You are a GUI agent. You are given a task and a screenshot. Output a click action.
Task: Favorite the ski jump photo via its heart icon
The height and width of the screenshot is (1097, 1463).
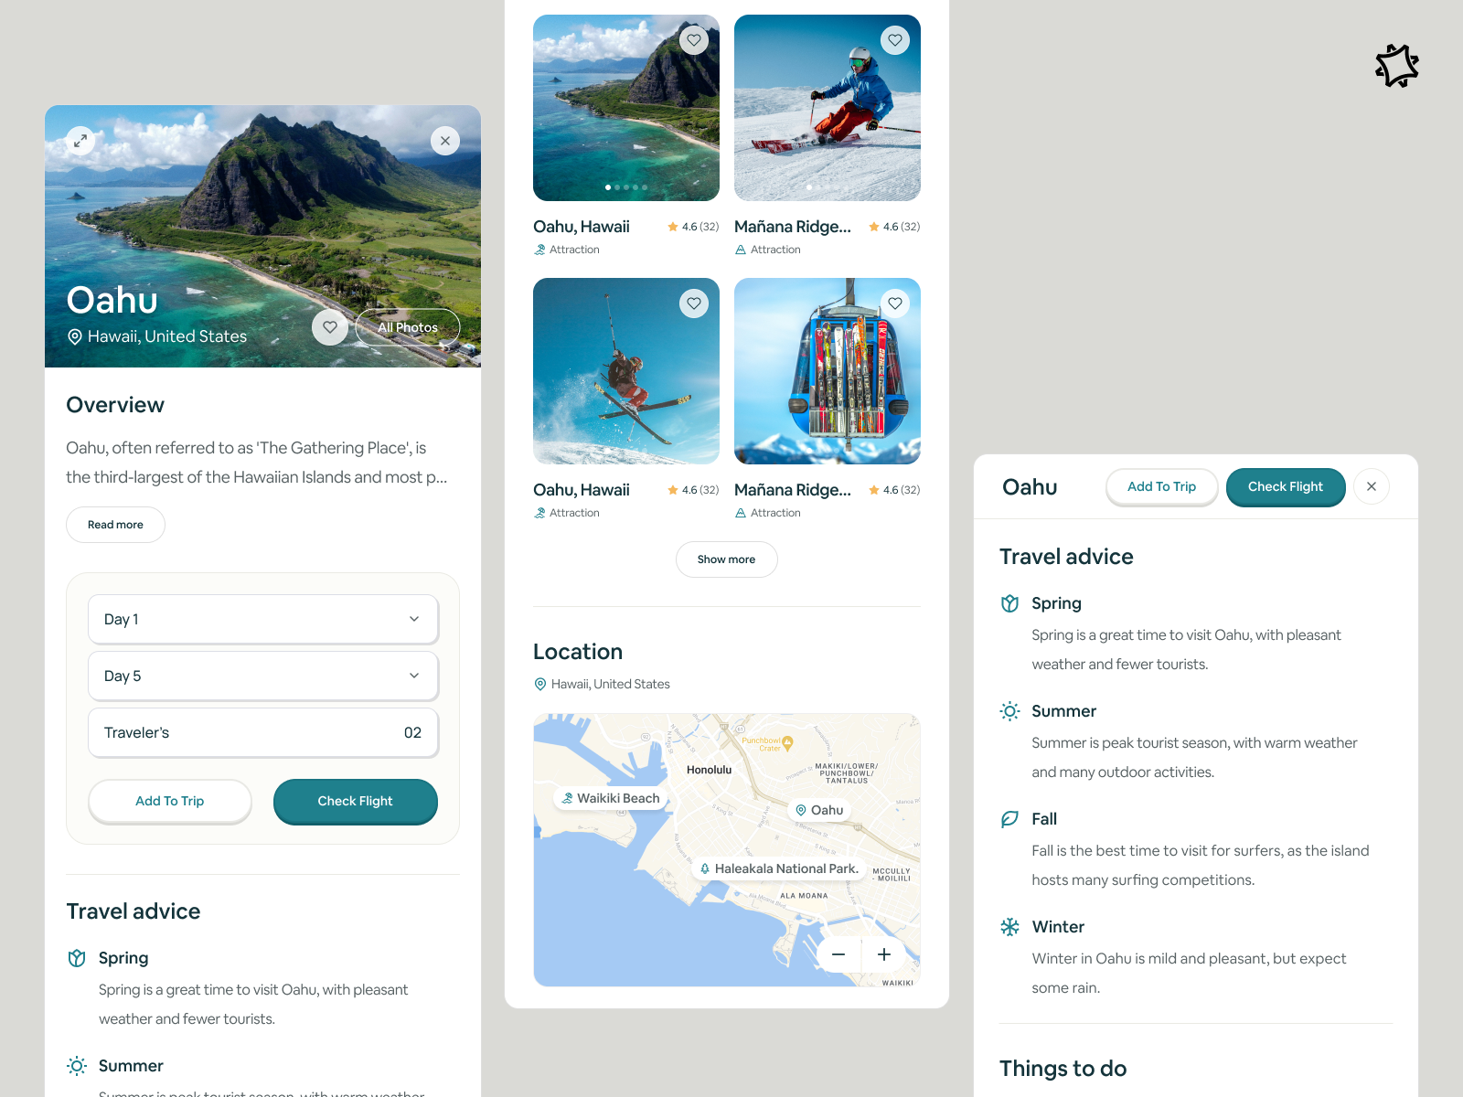coord(694,303)
